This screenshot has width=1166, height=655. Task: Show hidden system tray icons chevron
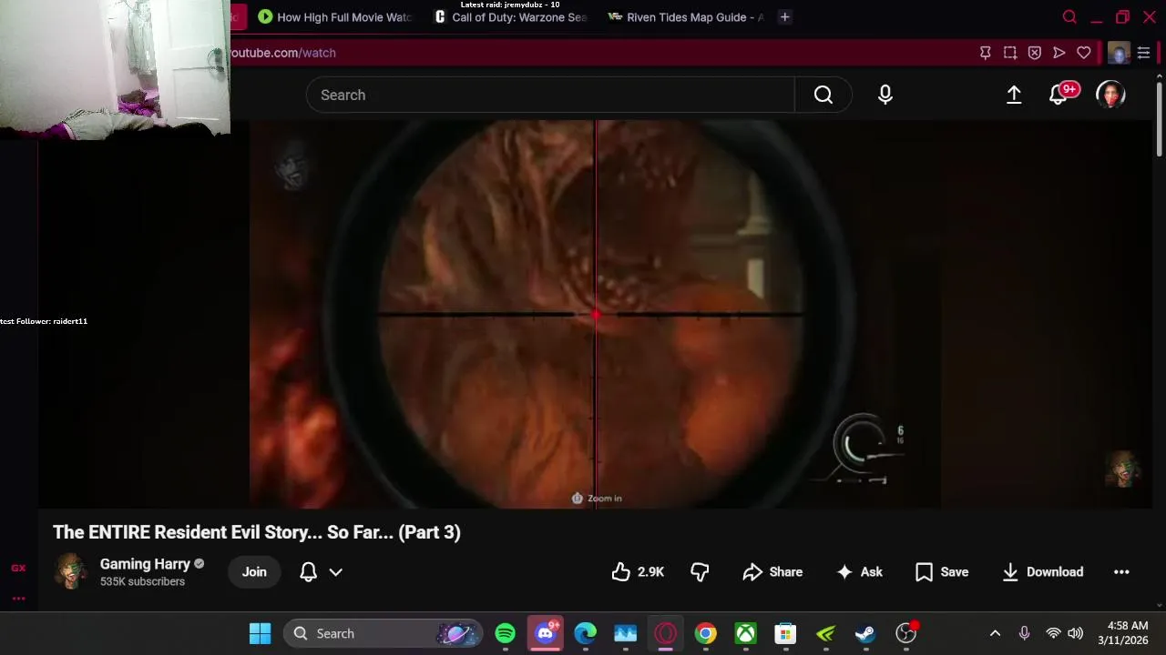coord(995,633)
